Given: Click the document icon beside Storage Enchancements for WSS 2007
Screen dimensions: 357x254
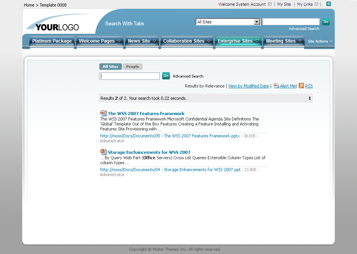Looking at the screenshot, I should pyautogui.click(x=103, y=152).
